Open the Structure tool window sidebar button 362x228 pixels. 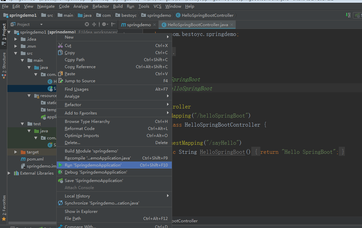click(x=4, y=65)
